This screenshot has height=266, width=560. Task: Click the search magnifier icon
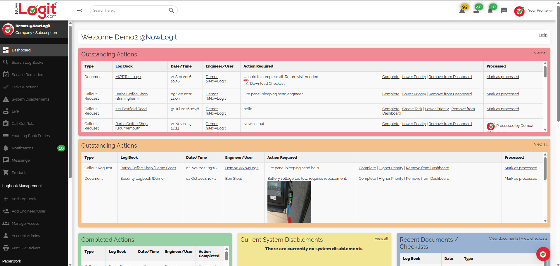[x=171, y=11]
